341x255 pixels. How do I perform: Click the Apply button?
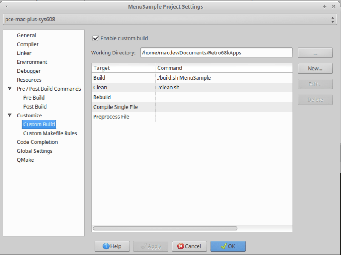[x=151, y=246]
